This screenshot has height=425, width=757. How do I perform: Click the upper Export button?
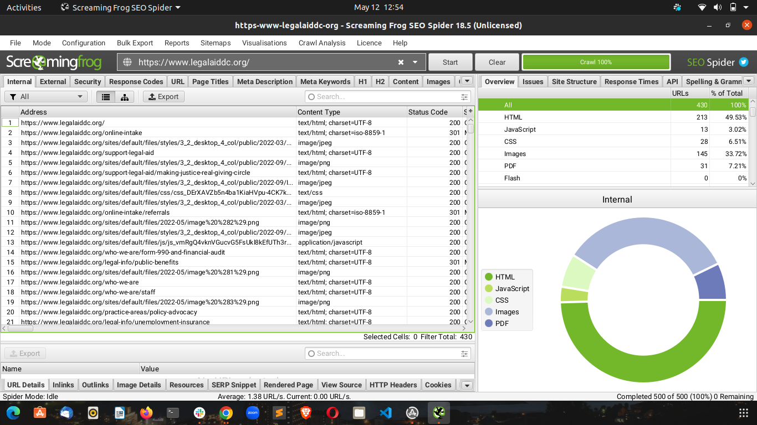point(163,97)
